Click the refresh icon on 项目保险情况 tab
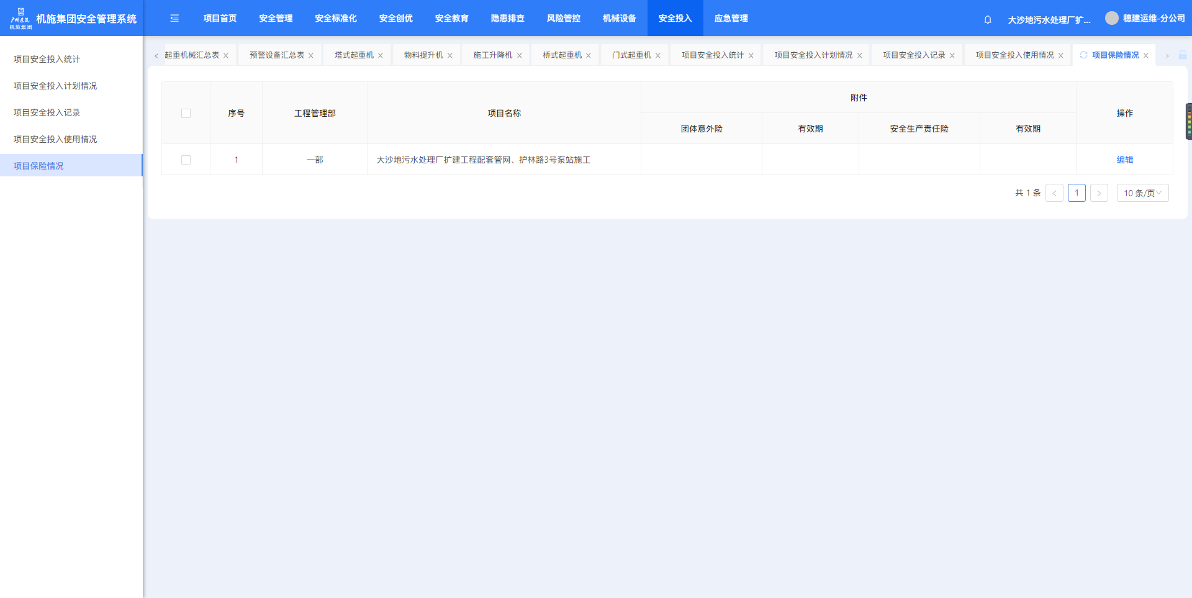Image resolution: width=1192 pixels, height=598 pixels. click(1083, 55)
